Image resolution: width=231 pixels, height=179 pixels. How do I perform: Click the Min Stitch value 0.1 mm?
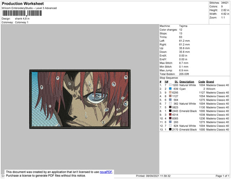coord(184,67)
